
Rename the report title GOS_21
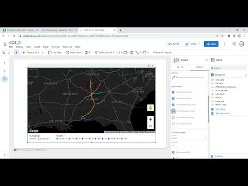point(16,43)
